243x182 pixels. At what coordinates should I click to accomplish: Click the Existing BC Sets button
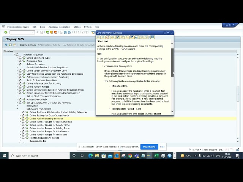coord(28,45)
